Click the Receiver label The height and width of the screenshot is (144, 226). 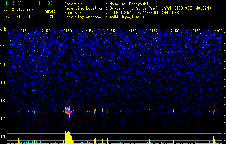[73, 13]
